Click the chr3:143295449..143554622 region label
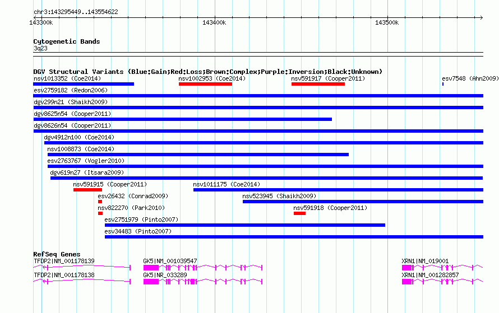Image resolution: width=499 pixels, height=313 pixels. pos(76,12)
